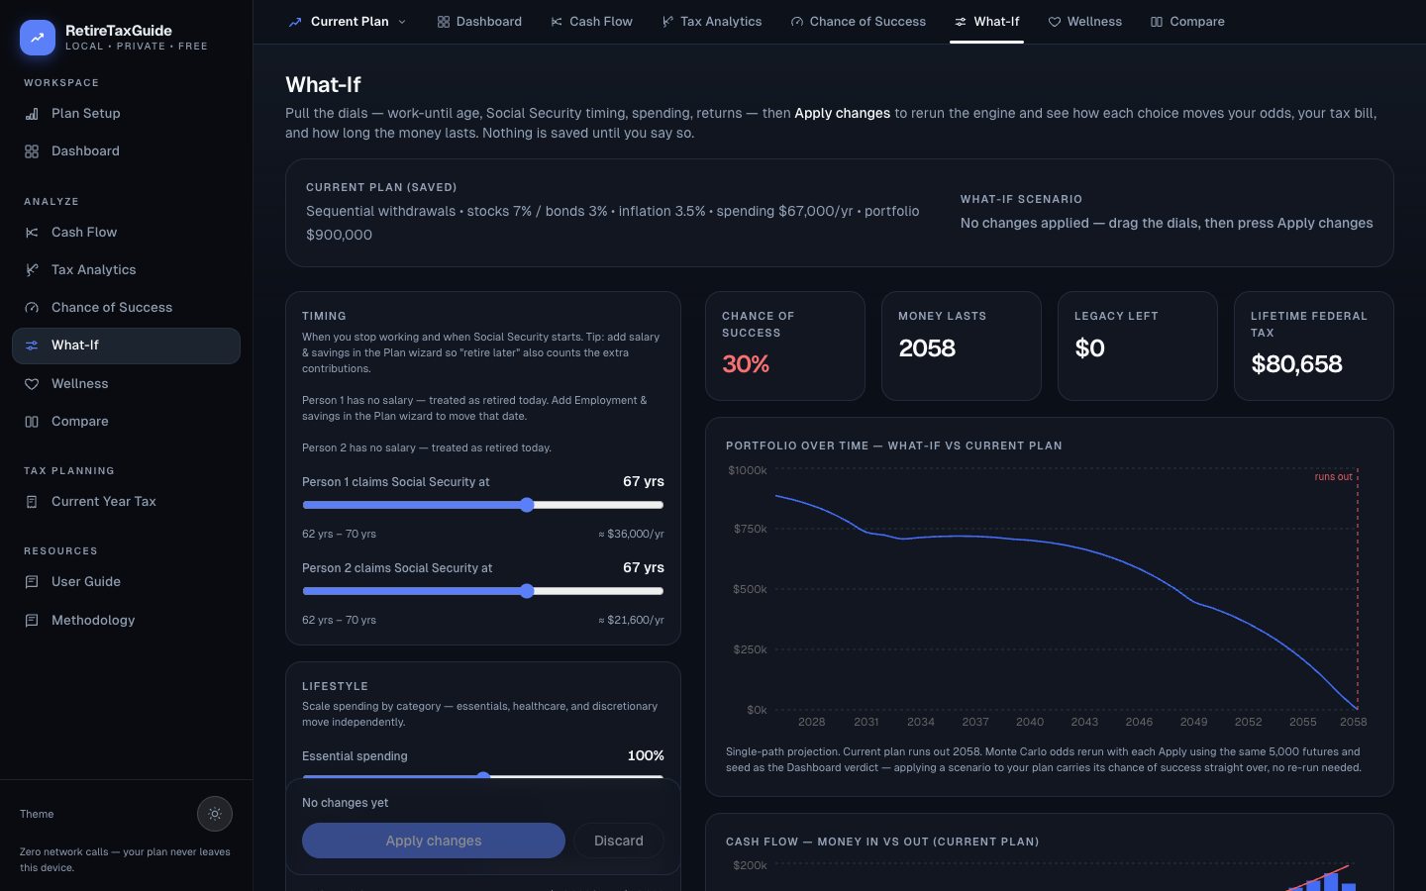Open Compare using its sidebar icon

[x=32, y=422]
